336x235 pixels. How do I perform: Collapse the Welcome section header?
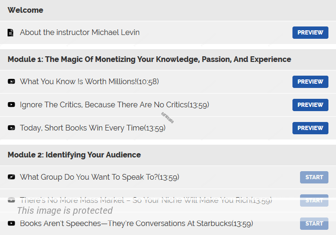pyautogui.click(x=26, y=10)
